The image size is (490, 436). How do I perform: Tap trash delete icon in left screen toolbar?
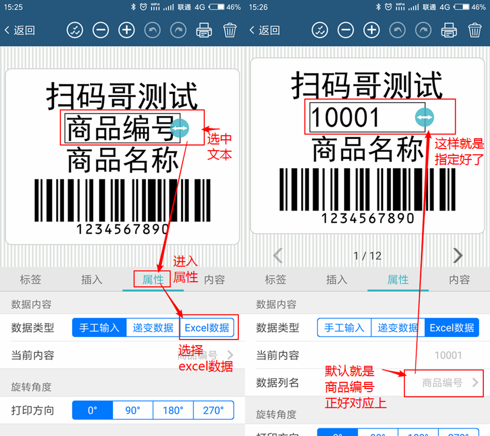(x=230, y=30)
